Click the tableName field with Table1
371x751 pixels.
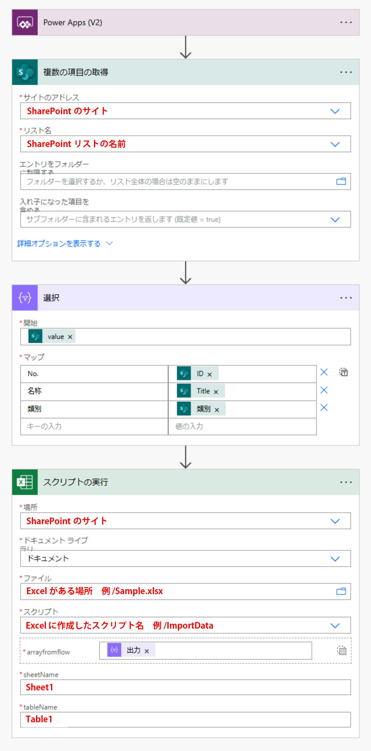pyautogui.click(x=186, y=719)
